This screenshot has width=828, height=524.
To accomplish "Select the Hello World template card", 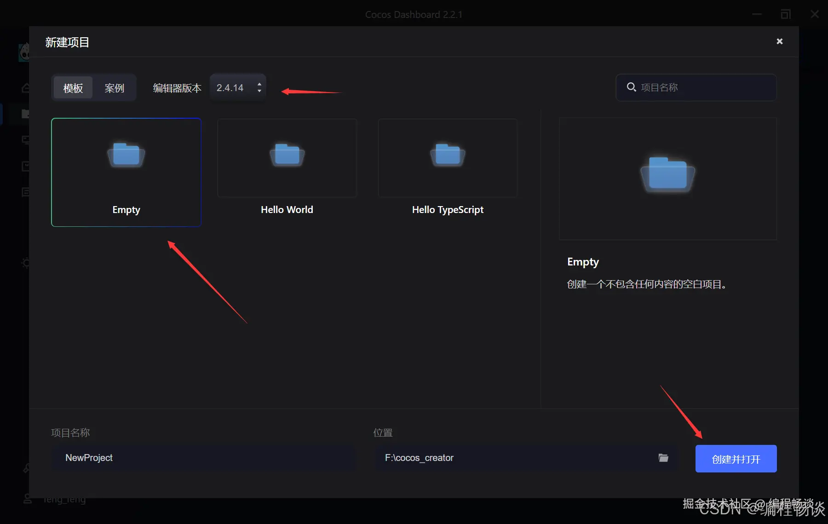I will (287, 167).
